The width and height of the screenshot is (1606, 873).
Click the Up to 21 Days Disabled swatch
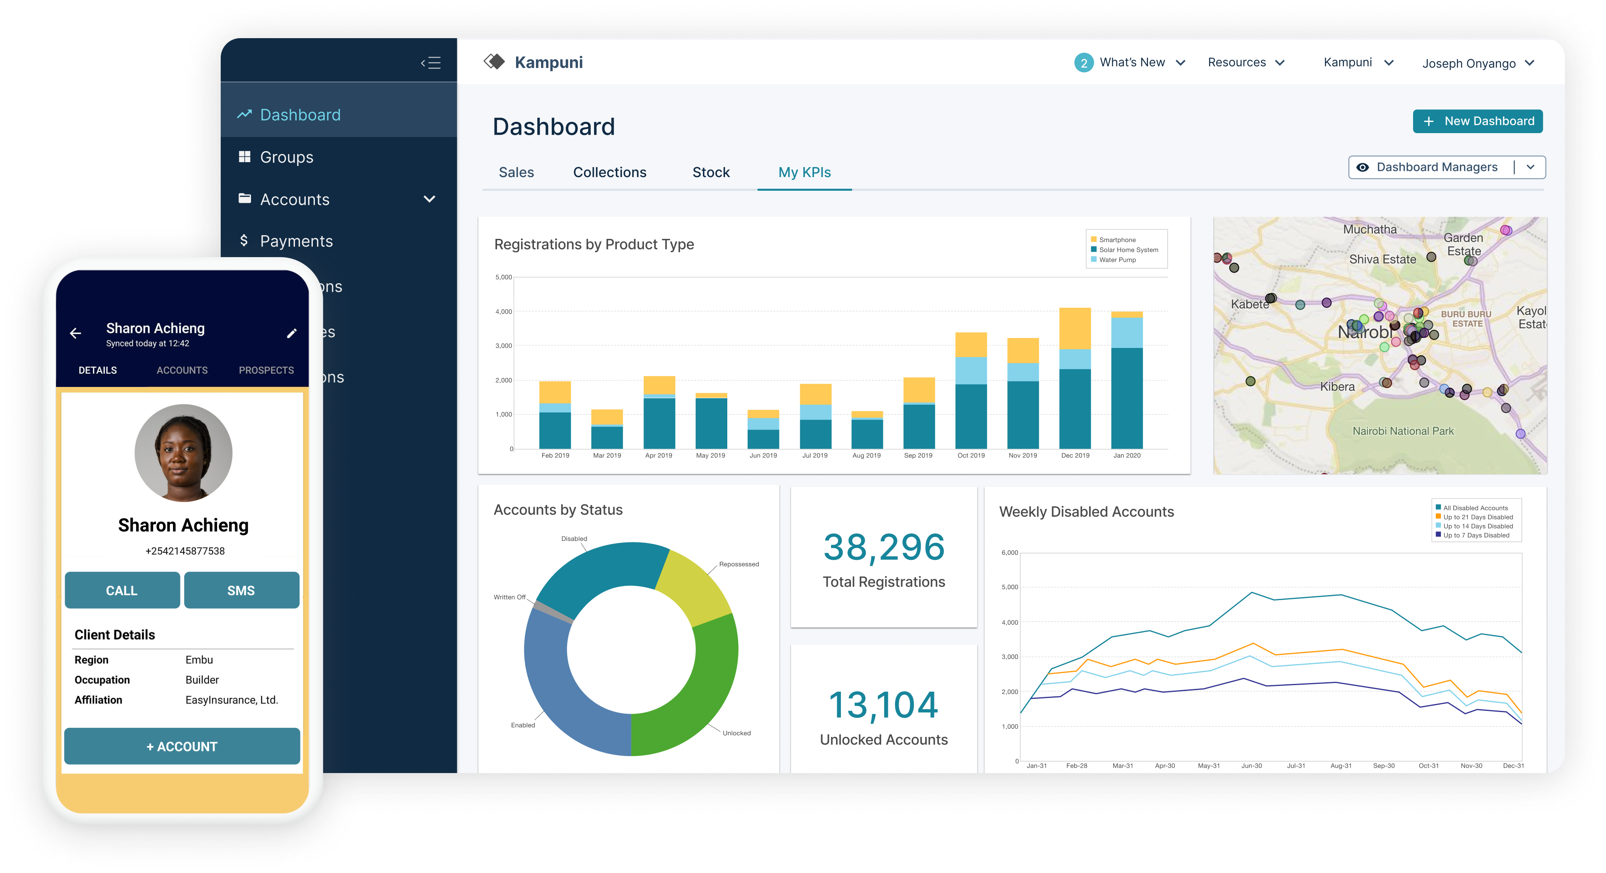[x=1438, y=517]
